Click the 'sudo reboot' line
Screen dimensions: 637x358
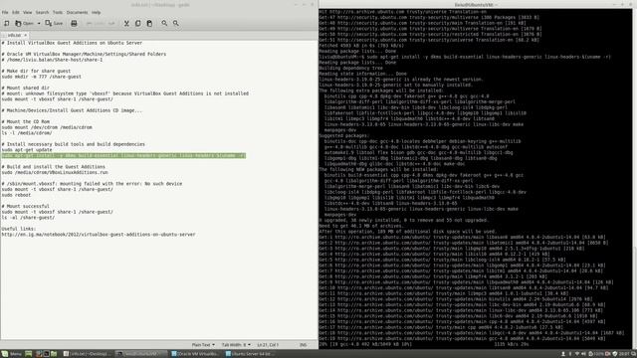pyautogui.click(x=16, y=195)
